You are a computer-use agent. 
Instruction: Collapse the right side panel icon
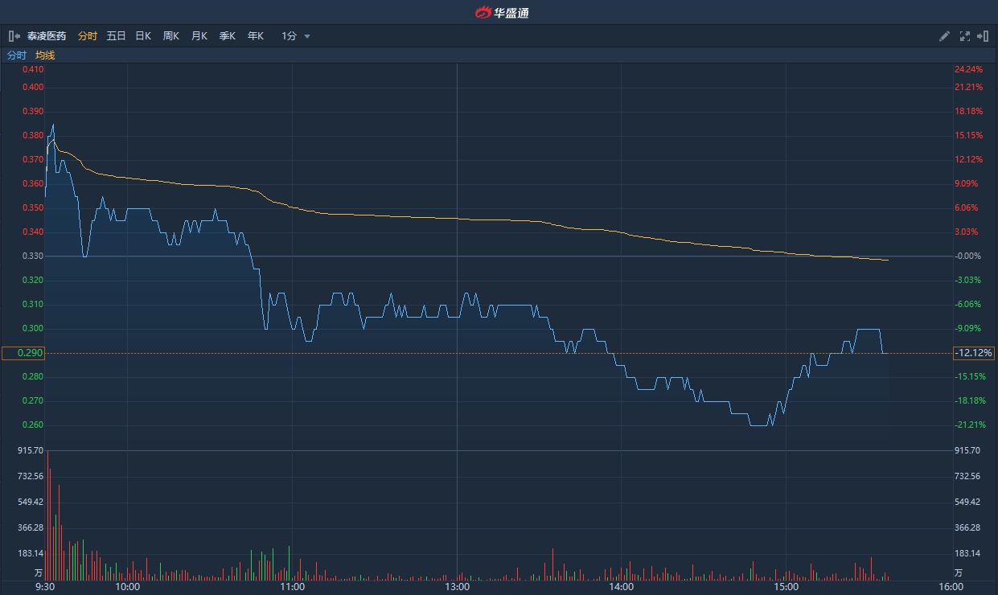(x=982, y=36)
